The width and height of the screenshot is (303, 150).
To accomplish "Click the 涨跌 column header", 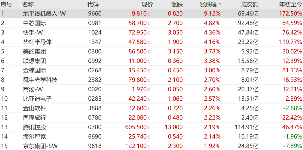I will tap(177, 4).
